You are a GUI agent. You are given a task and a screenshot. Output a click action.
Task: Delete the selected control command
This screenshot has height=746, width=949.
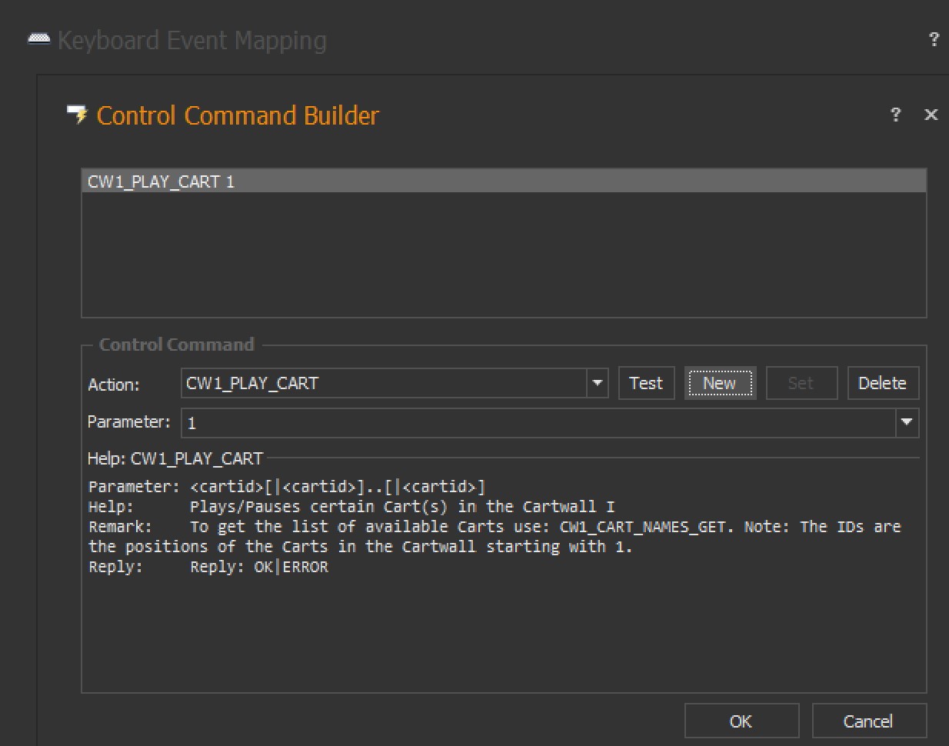(x=883, y=383)
